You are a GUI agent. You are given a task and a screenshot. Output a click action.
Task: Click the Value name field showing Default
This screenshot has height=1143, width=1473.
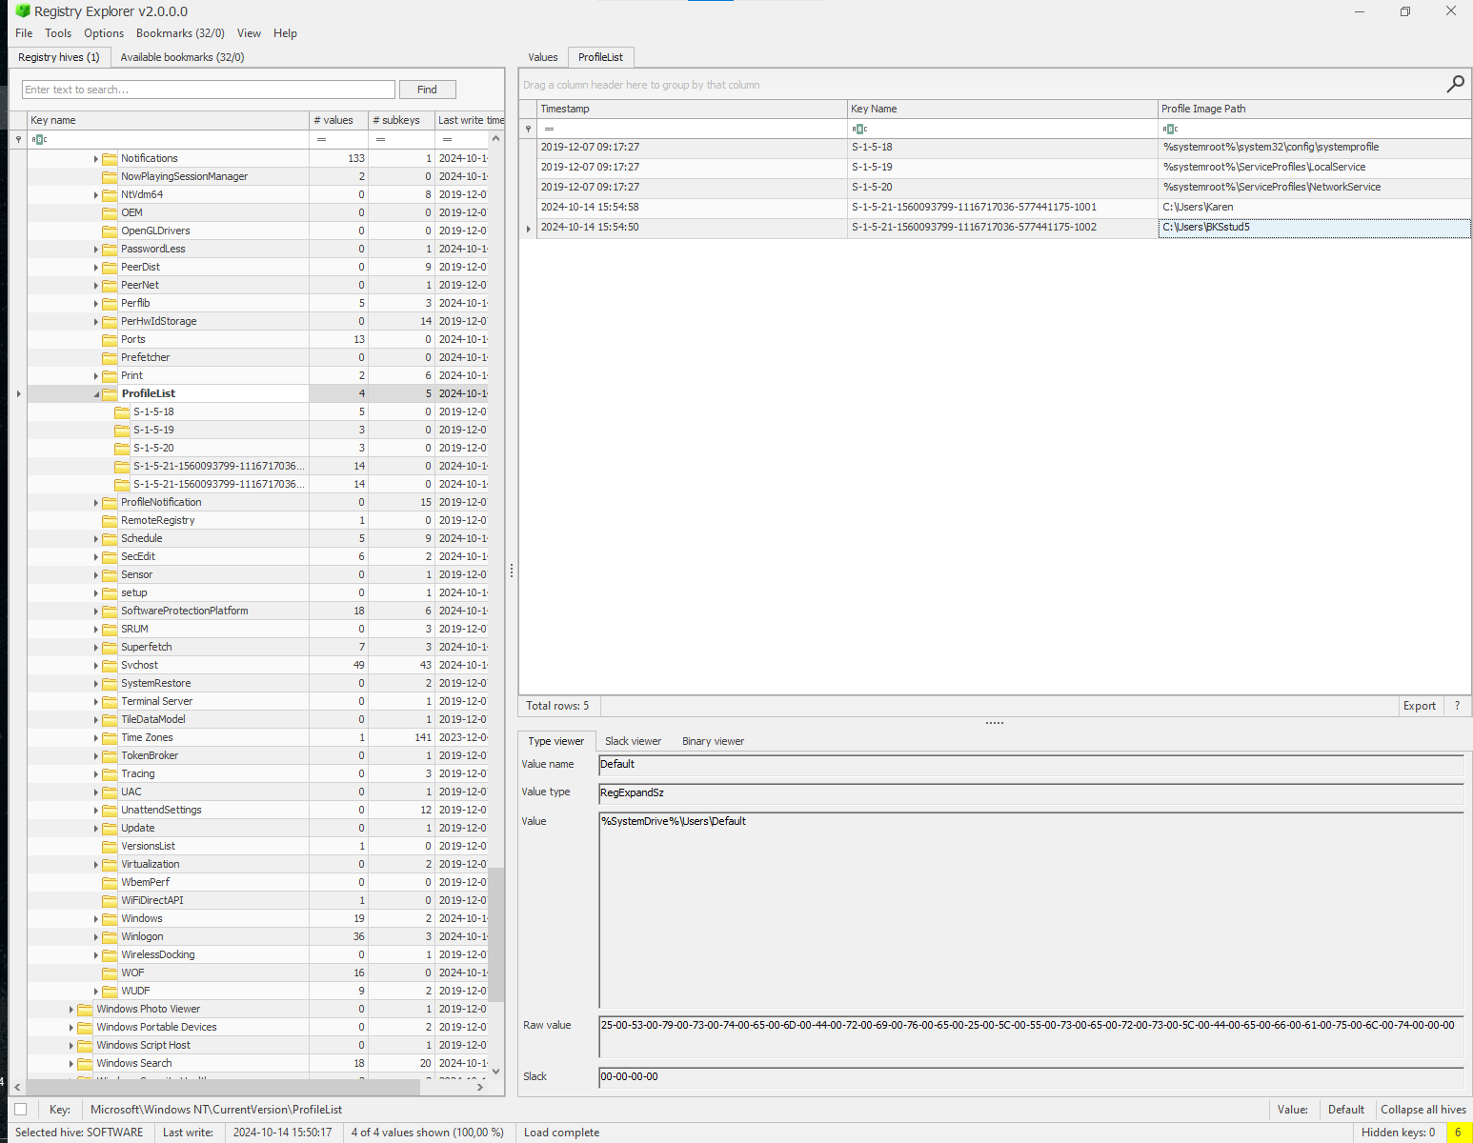pyautogui.click(x=1031, y=764)
